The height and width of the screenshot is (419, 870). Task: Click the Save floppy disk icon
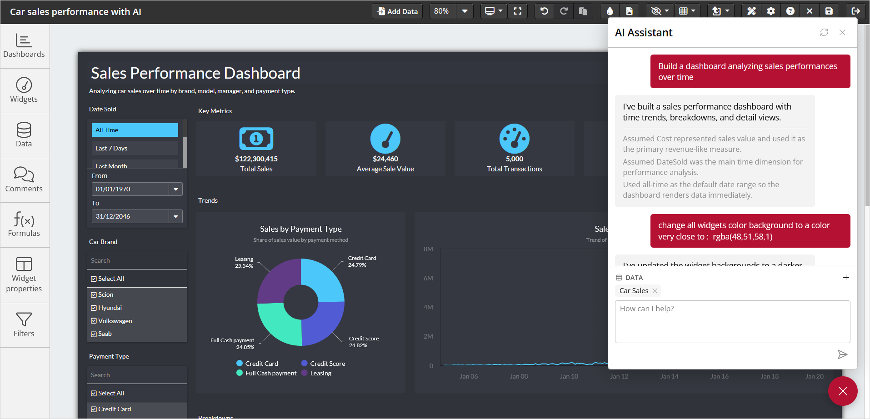tap(829, 11)
